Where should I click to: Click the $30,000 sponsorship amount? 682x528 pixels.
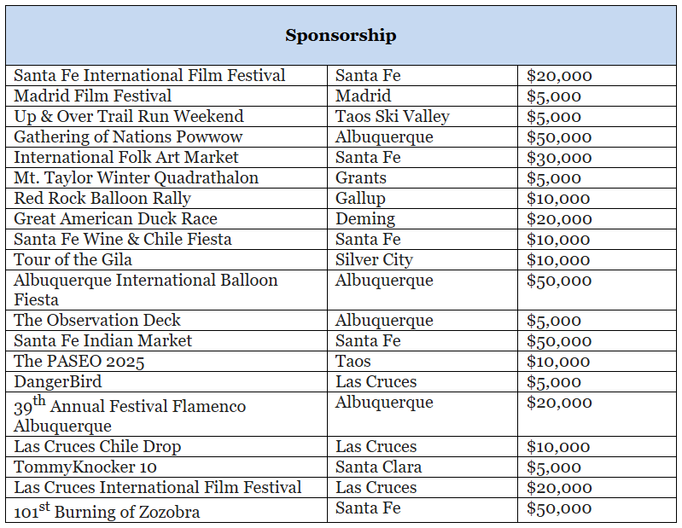(559, 158)
